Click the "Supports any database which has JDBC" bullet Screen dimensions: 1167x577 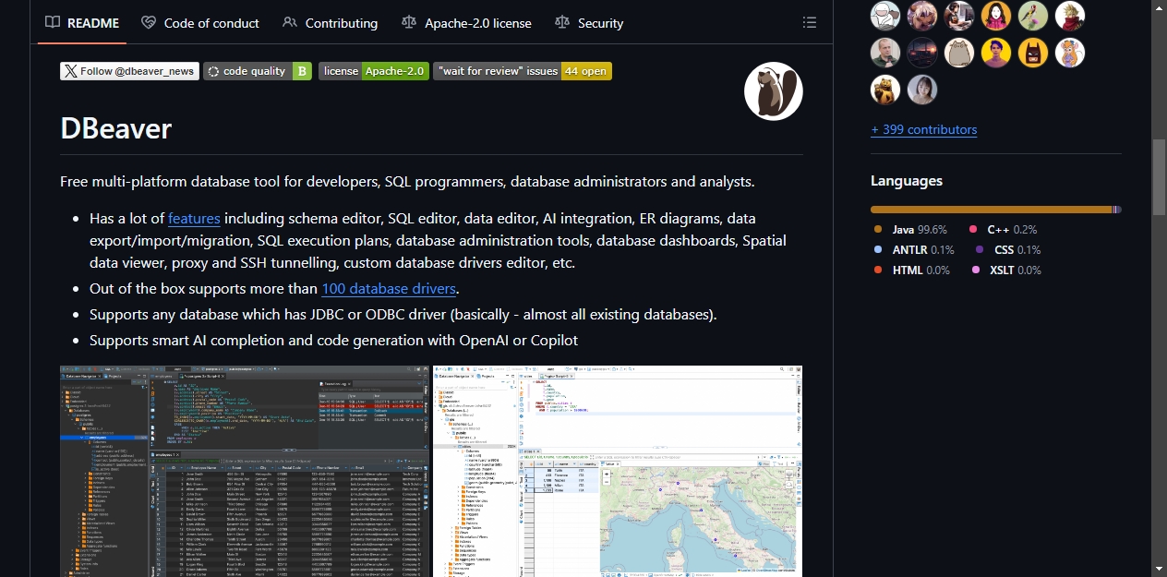[x=403, y=315]
